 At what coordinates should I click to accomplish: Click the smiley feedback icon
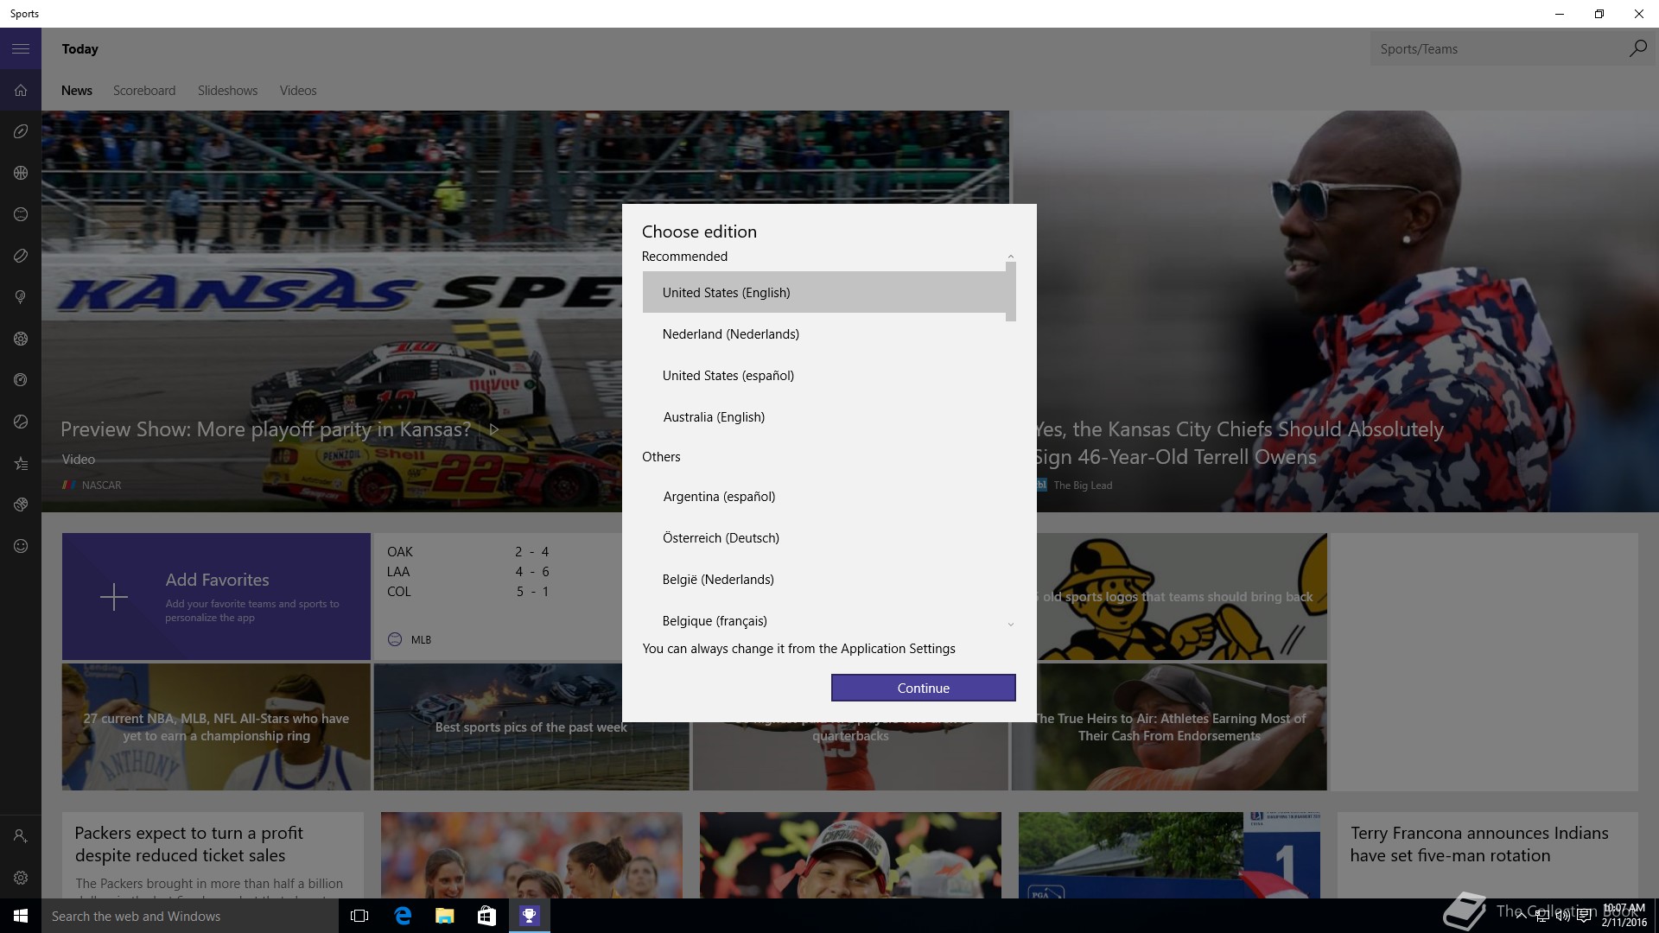21,546
